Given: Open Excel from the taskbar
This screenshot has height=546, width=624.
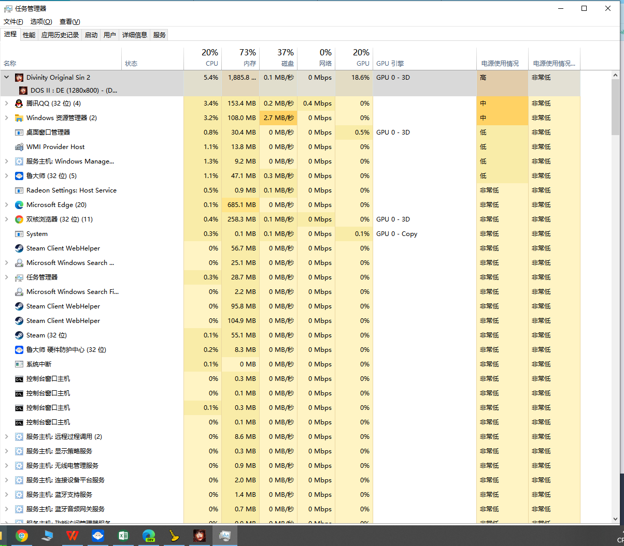Looking at the screenshot, I should pos(123,536).
